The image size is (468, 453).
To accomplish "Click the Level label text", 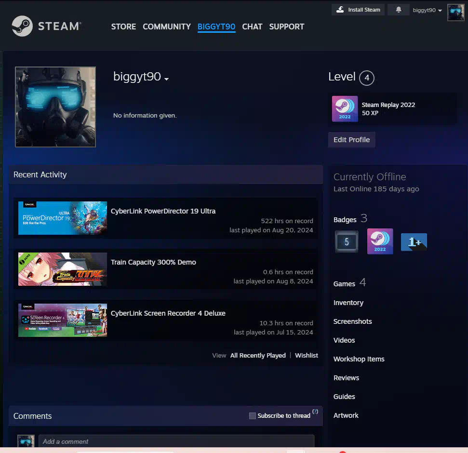I will click(342, 77).
